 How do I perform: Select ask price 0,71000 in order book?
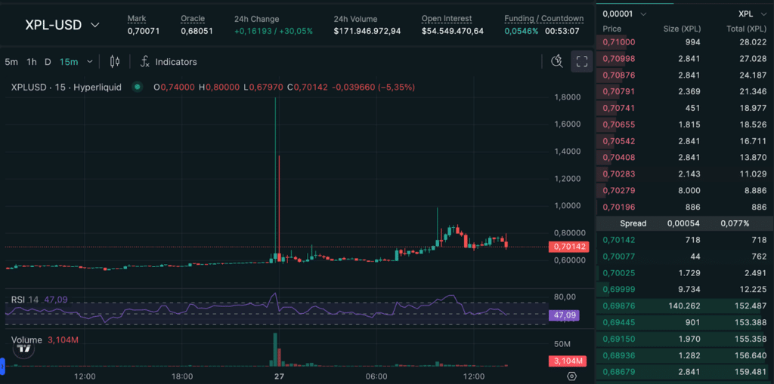(x=619, y=42)
